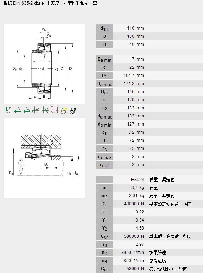Select the D1 164,7 mm value
The height and width of the screenshot is (273, 203).
(x=134, y=75)
